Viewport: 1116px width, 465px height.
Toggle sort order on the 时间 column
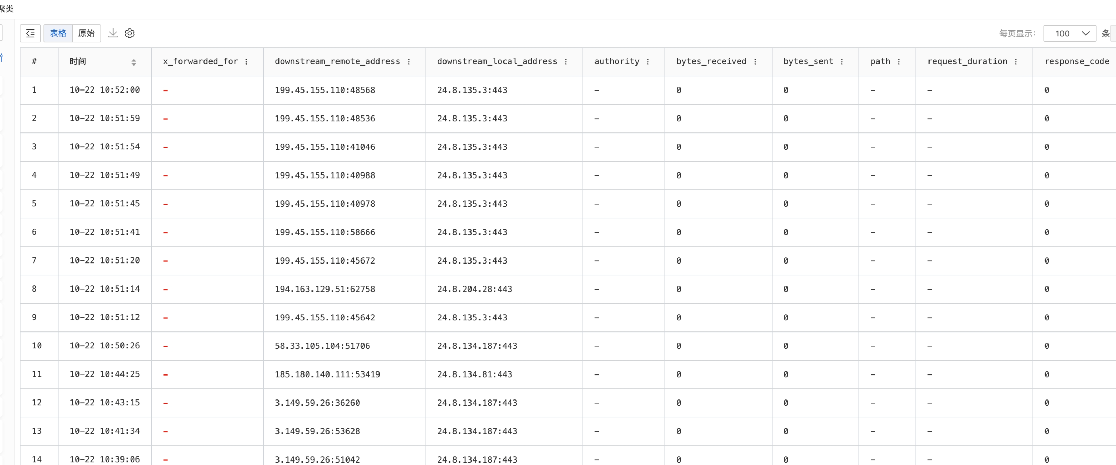133,62
